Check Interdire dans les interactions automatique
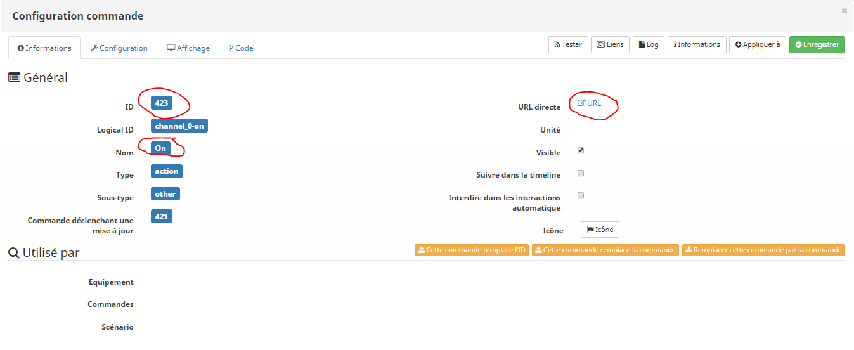 pos(581,195)
